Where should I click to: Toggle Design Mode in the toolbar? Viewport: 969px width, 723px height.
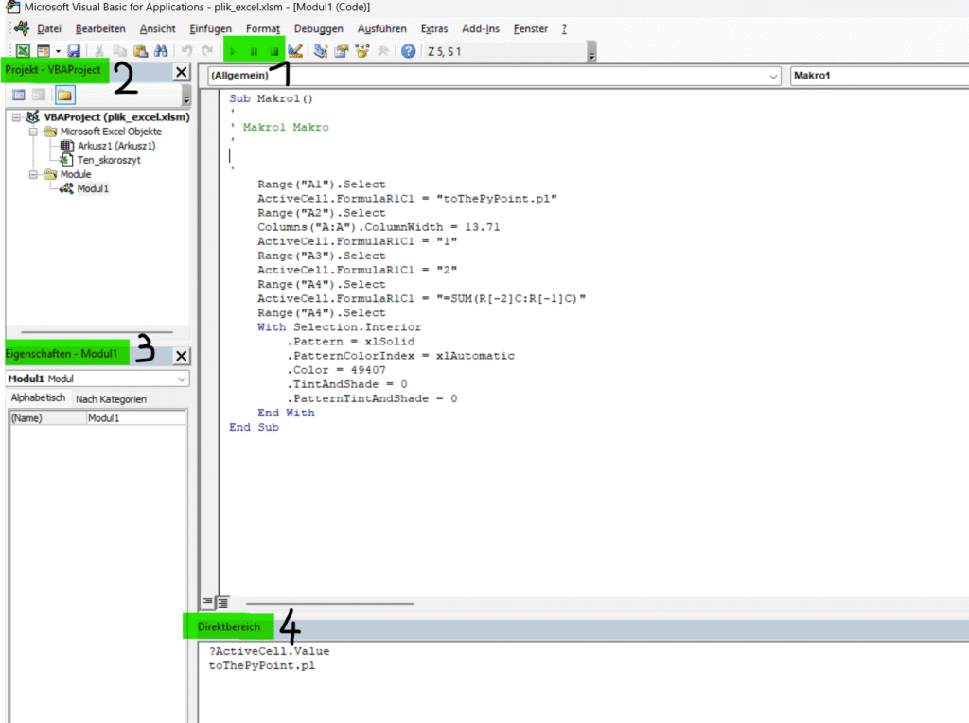pyautogui.click(x=295, y=51)
